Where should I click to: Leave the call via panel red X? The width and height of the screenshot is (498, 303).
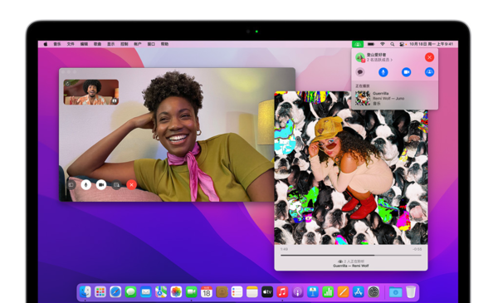pos(429,57)
